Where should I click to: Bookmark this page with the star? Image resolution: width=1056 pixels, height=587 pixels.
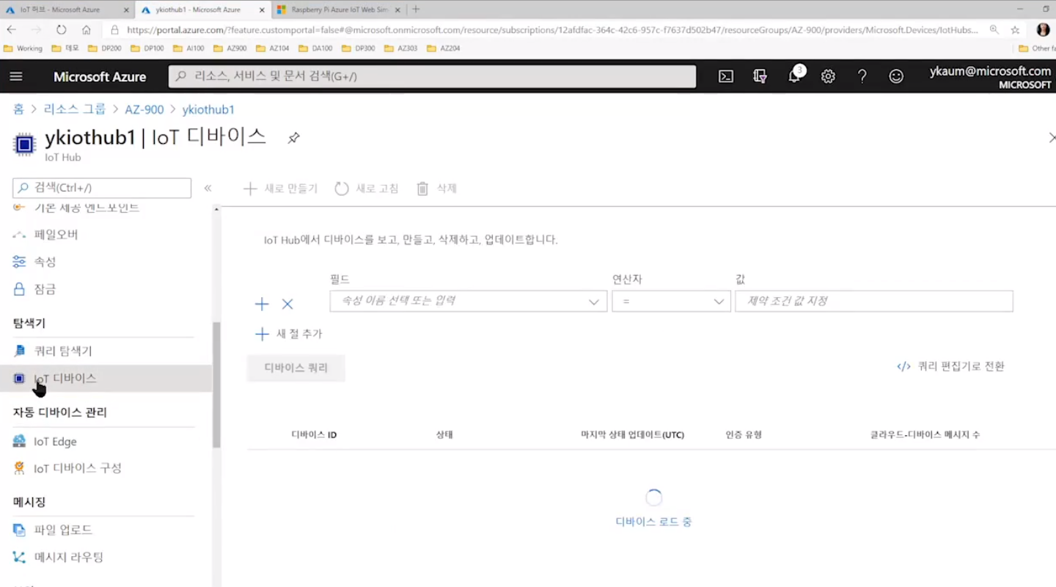(1015, 30)
